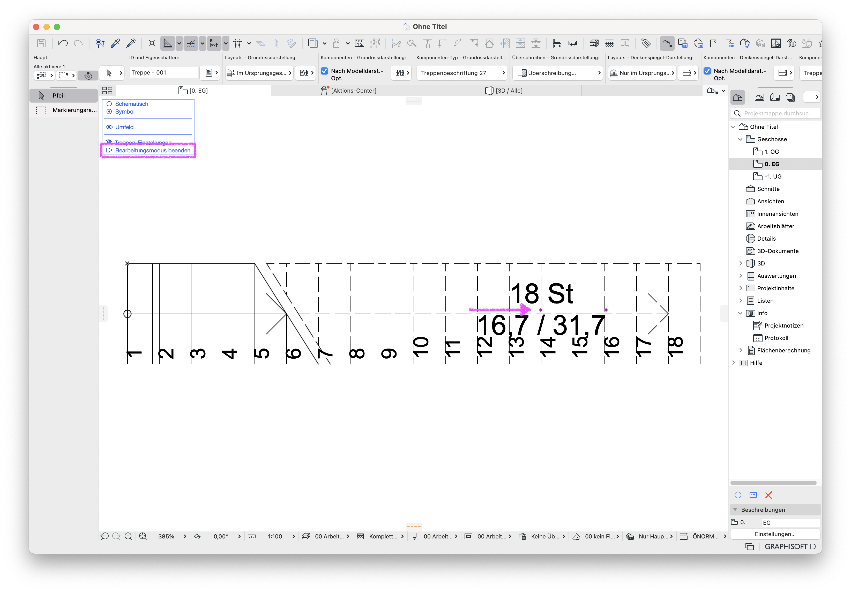The width and height of the screenshot is (851, 592).
Task: Toggle the guide lines triangle icon
Action: point(168,43)
